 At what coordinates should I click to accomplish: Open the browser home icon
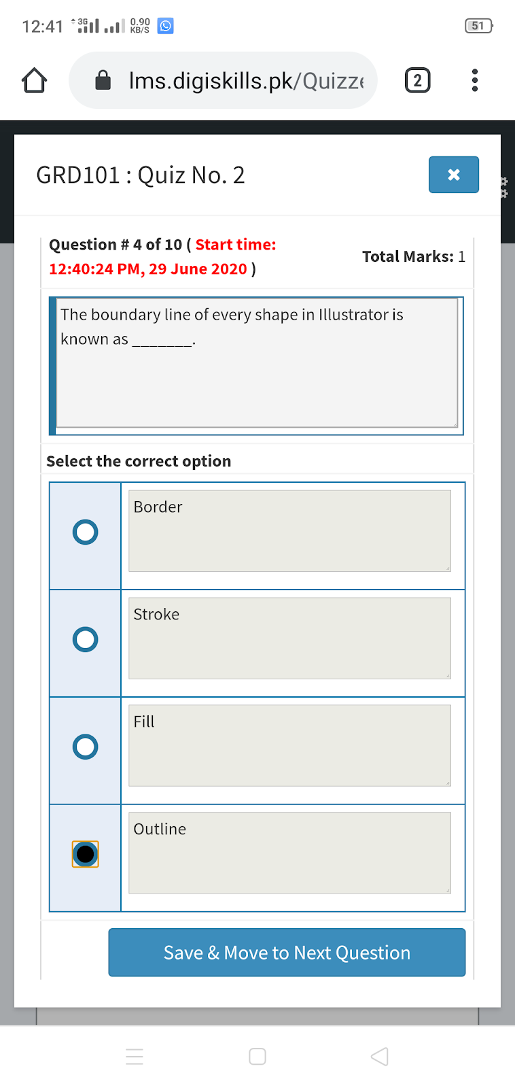(x=33, y=80)
